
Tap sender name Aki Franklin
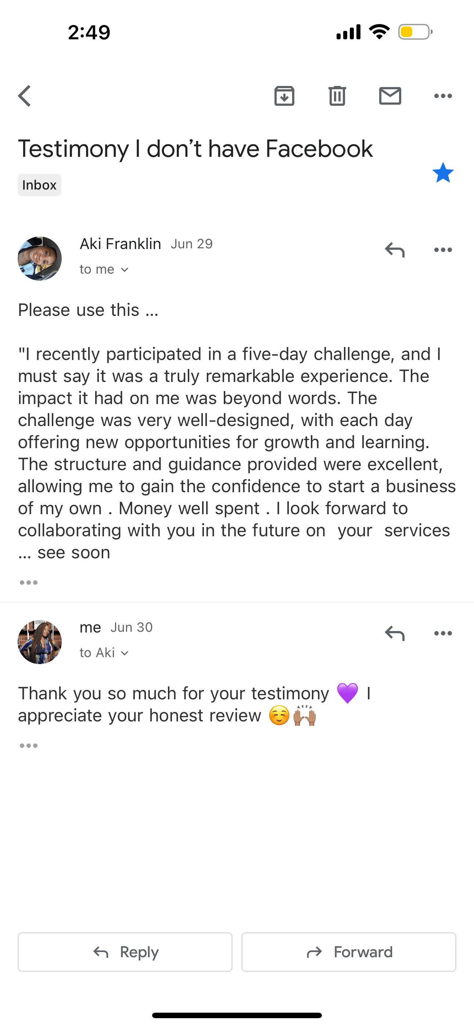coord(121,244)
